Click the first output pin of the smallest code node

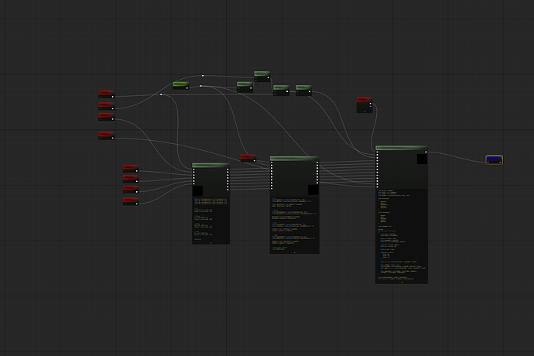click(228, 169)
